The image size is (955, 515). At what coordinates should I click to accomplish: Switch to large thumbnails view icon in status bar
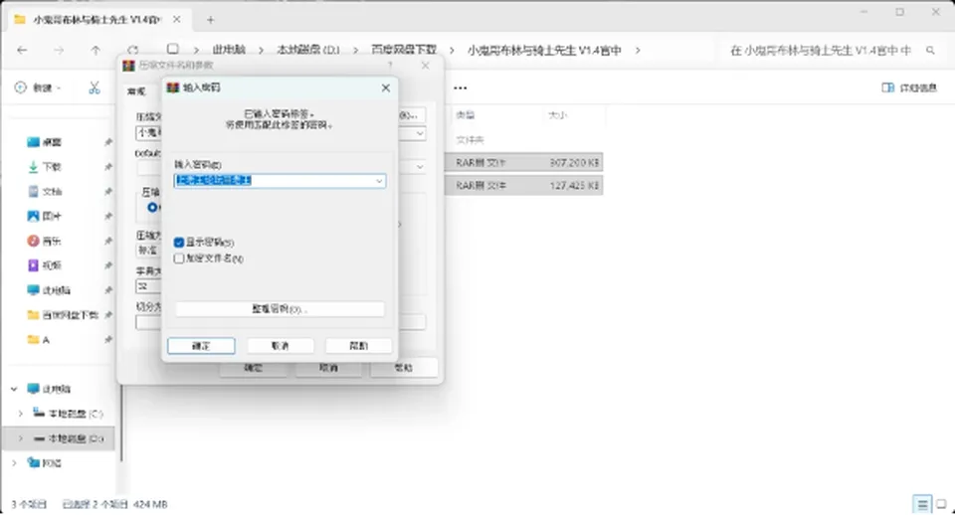pyautogui.click(x=941, y=504)
